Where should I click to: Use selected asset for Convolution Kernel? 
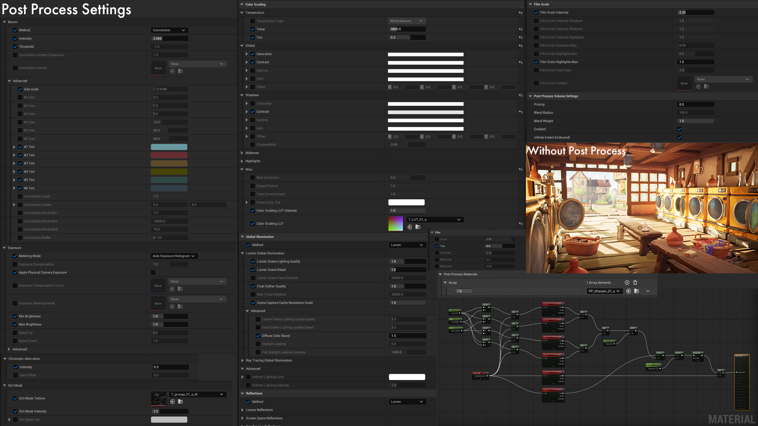(x=173, y=71)
